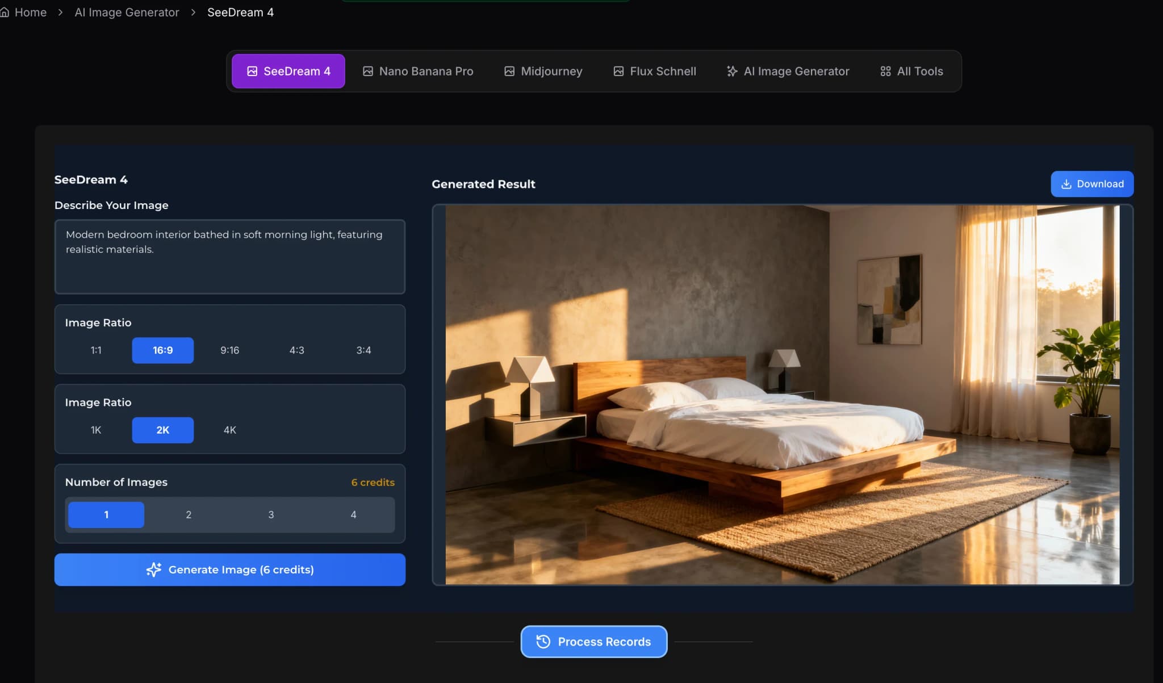Click the image description text box

click(229, 257)
